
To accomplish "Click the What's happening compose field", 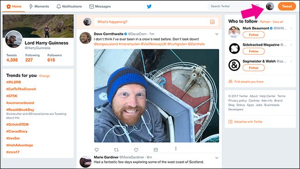I will [x=156, y=22].
